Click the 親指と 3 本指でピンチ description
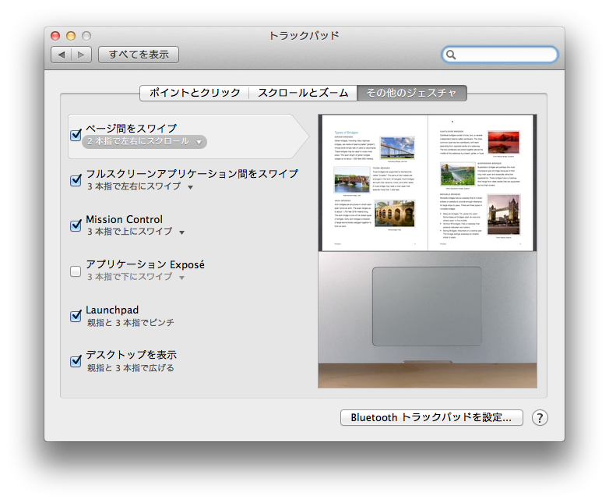 (x=131, y=323)
